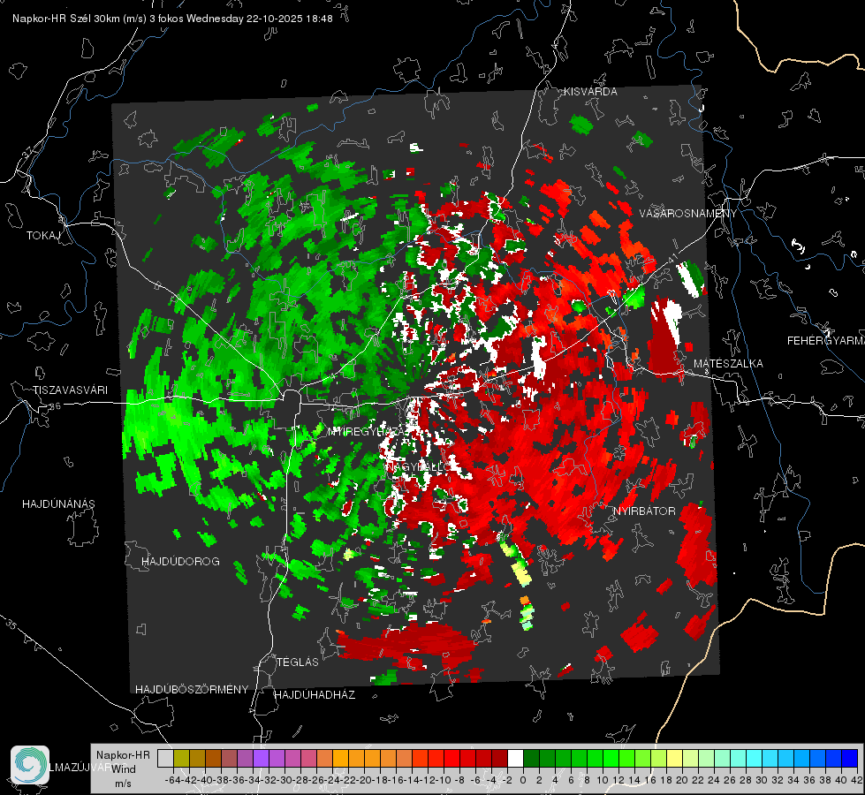The image size is (865, 795).
Task: Click the Napkor-HR Wind m/s legend title
Action: click(123, 769)
